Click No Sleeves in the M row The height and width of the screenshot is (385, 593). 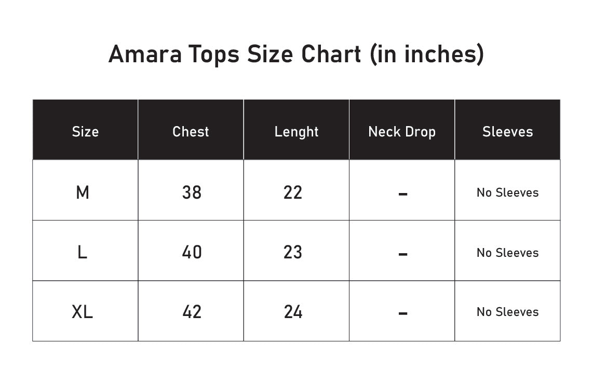[x=507, y=192]
